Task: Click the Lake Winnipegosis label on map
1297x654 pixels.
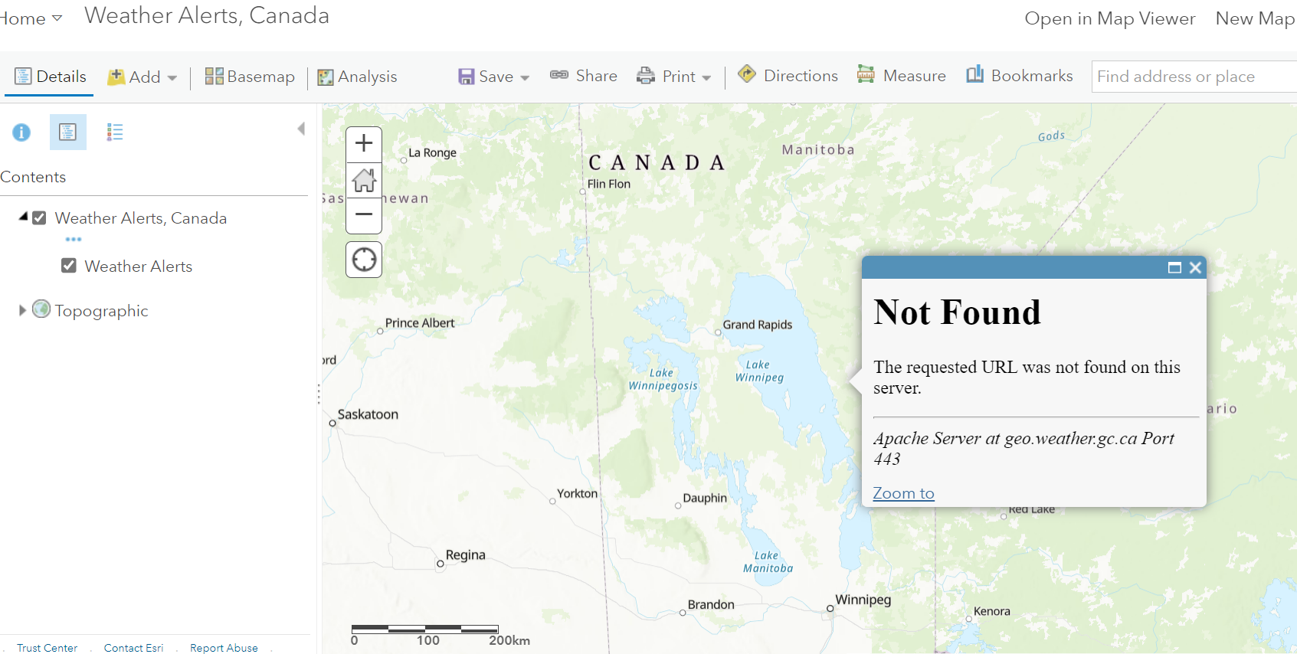Action: point(663,379)
